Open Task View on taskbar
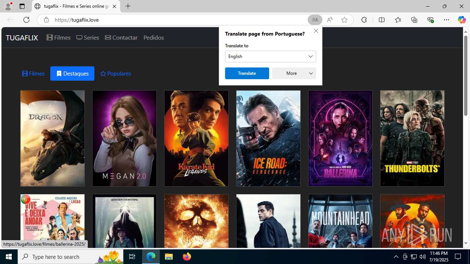Image resolution: width=470 pixels, height=264 pixels. (x=132, y=257)
